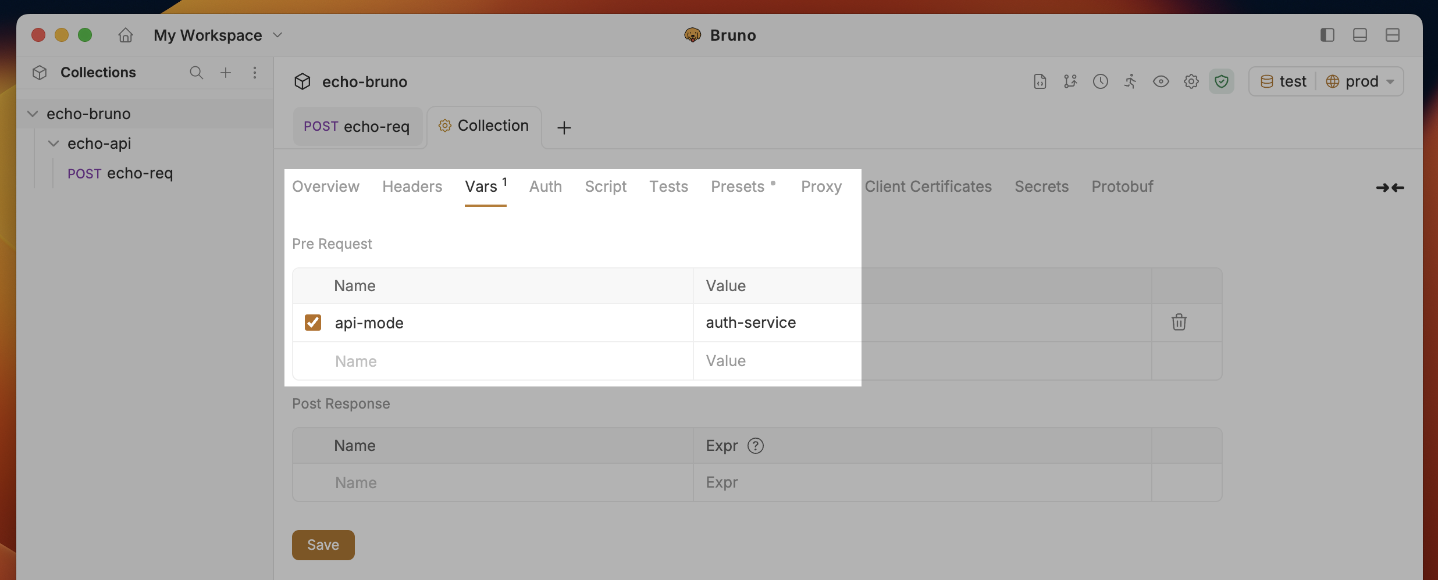1438x580 pixels.
Task: Click the eye preview icon
Action: pos(1161,81)
